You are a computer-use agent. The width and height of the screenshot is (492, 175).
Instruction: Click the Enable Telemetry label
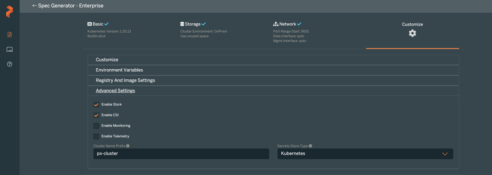[115, 137]
